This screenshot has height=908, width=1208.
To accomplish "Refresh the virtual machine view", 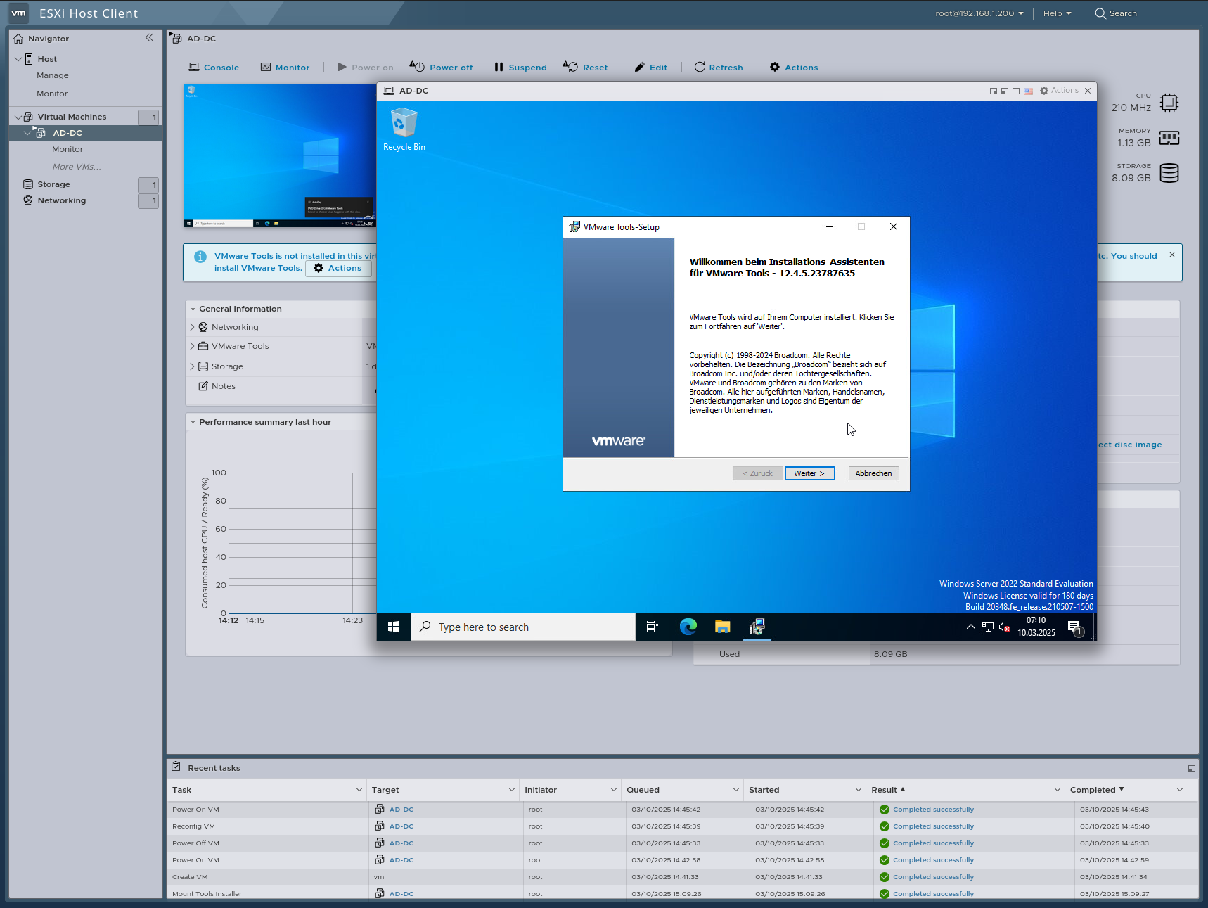I will pyautogui.click(x=719, y=67).
